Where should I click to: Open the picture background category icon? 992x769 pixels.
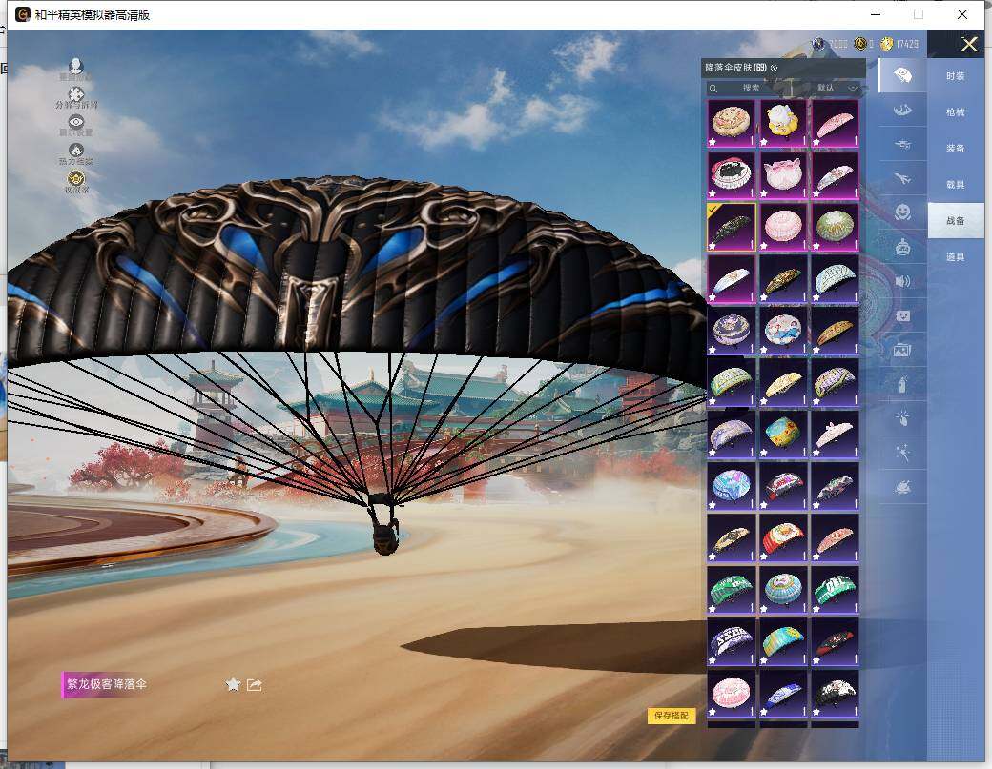click(x=902, y=350)
